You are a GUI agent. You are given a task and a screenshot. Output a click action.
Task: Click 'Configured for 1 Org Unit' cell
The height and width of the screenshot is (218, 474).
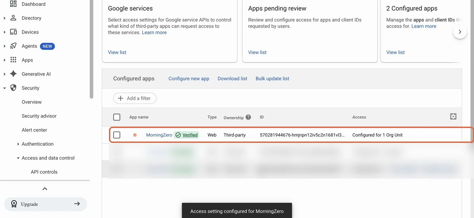click(x=378, y=135)
